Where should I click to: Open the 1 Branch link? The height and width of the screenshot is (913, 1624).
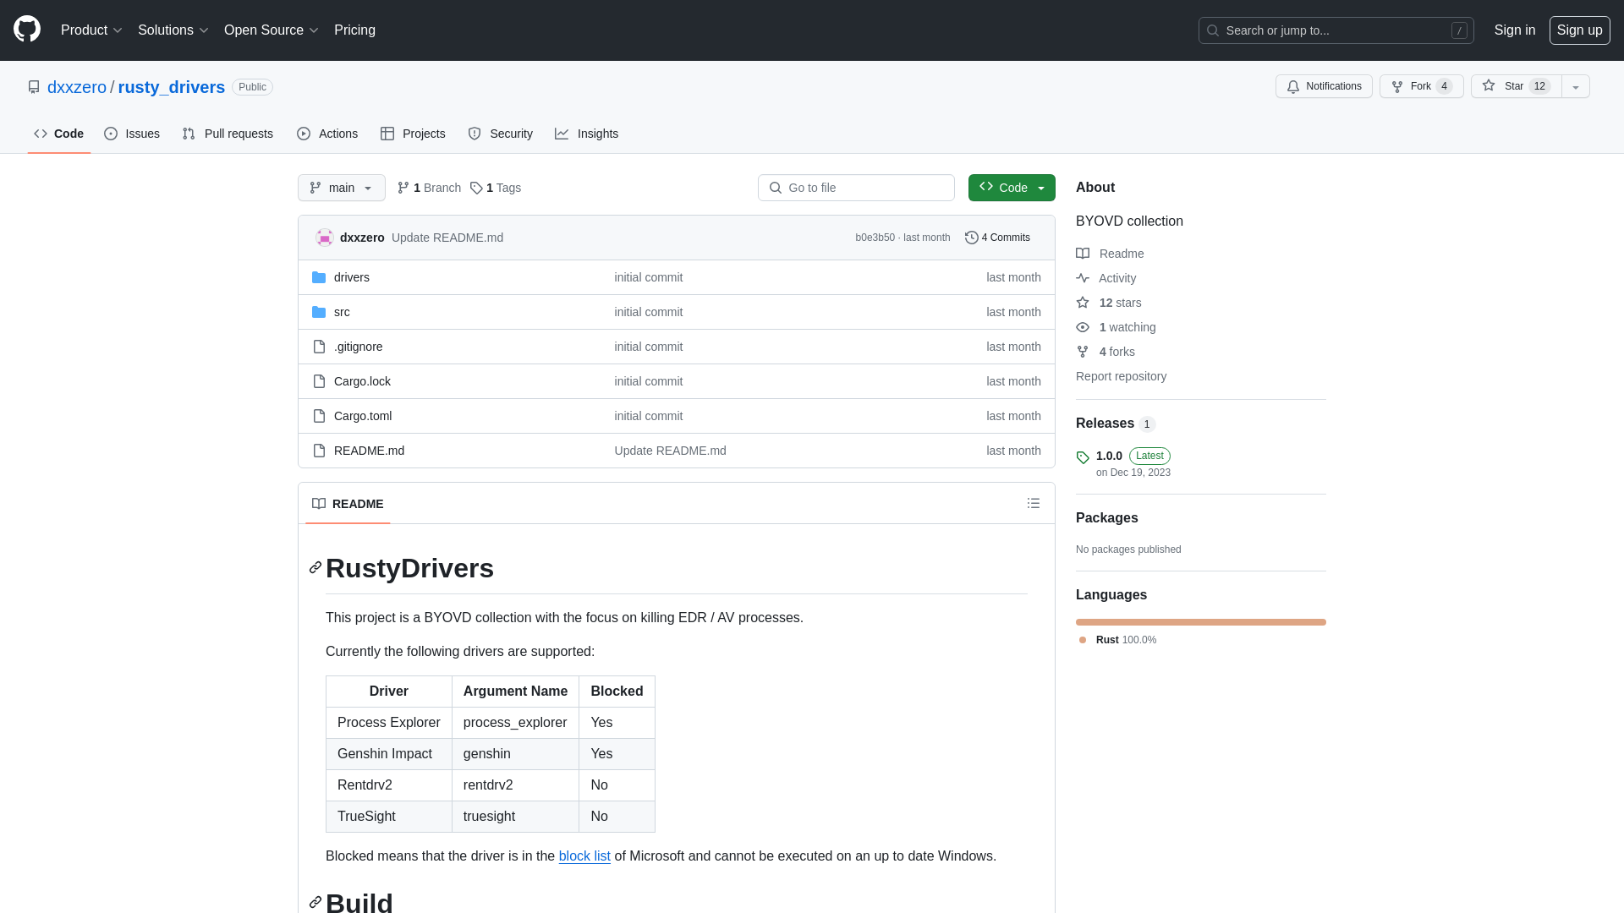[429, 188]
